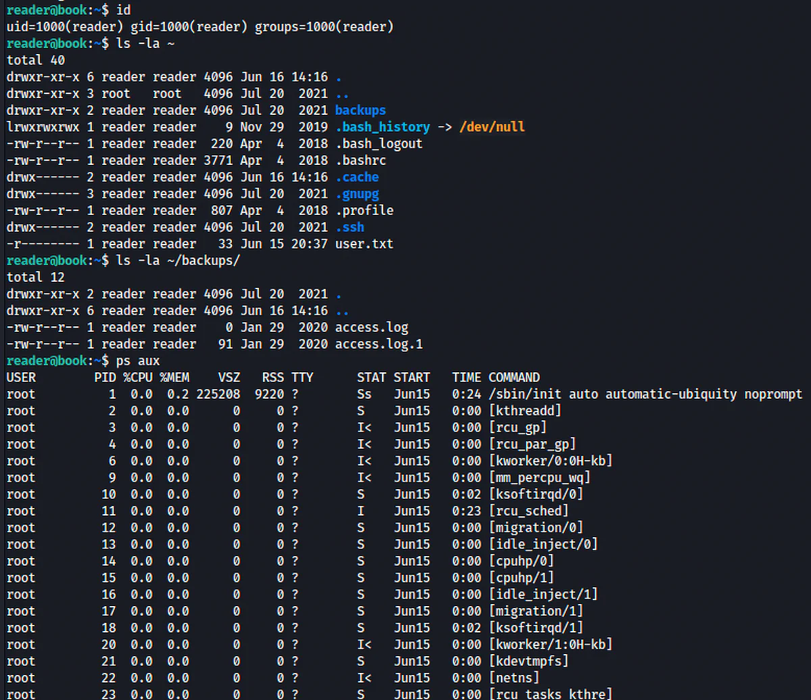Image resolution: width=811 pixels, height=700 pixels.
Task: Select the blue 'backups' directory name
Action: pos(360,110)
